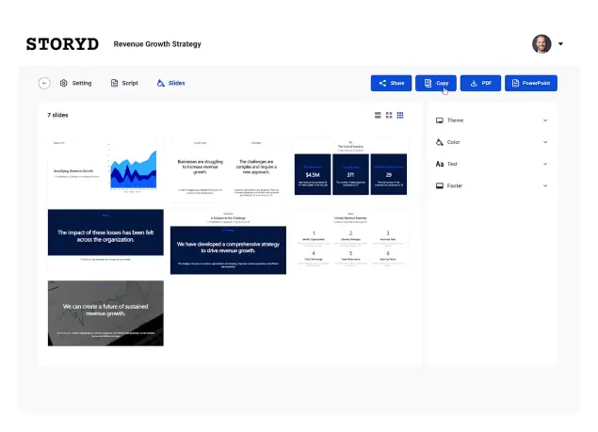598x432 pixels.
Task: Click the STORYD logo
Action: click(x=61, y=44)
